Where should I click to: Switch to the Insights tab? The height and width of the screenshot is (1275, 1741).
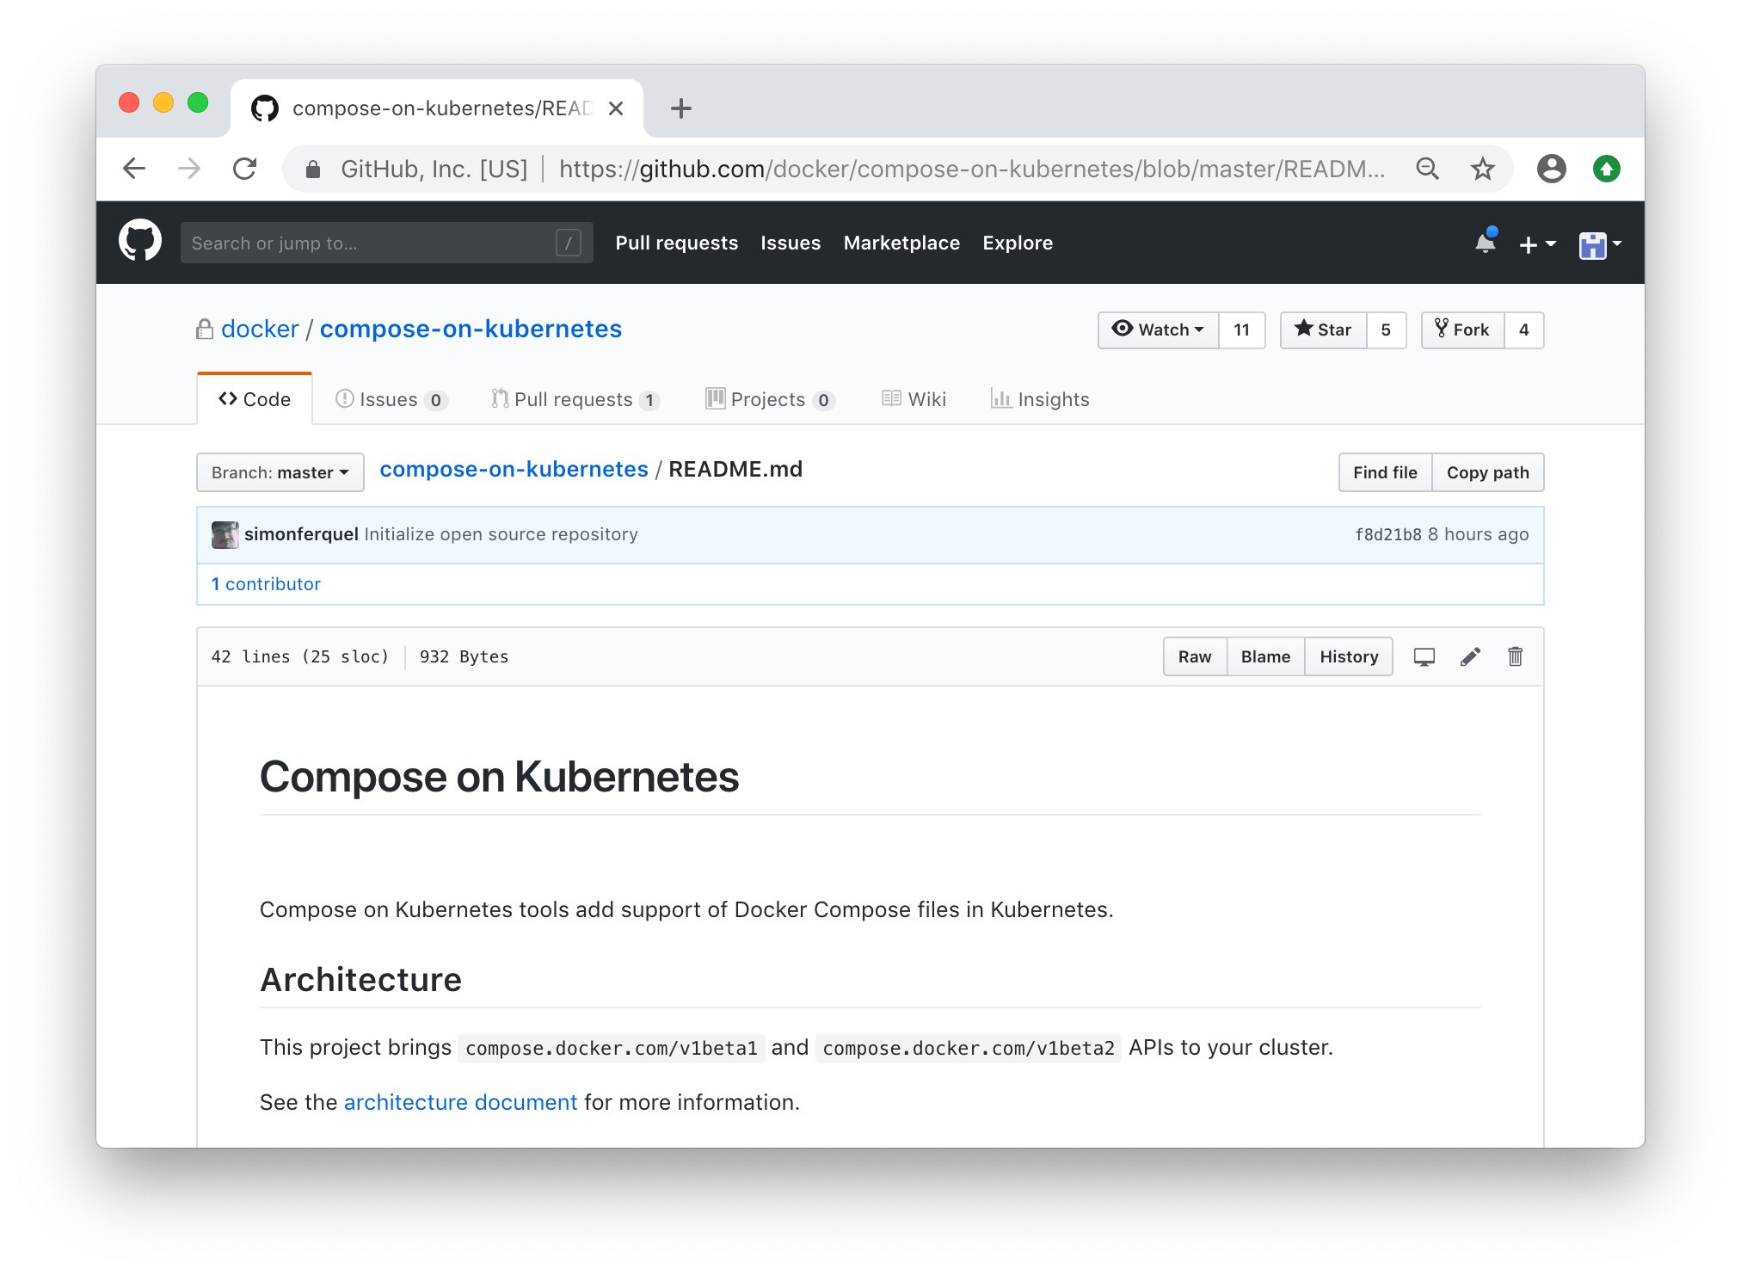pyautogui.click(x=1040, y=399)
